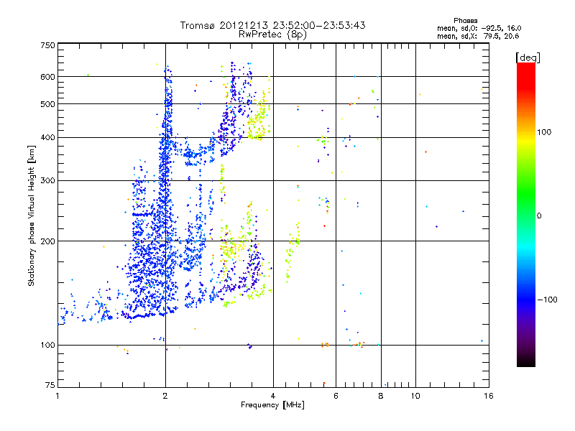Viewport: 575px width, 431px height.
Task: Click the phase colorbar
Action: [526, 214]
